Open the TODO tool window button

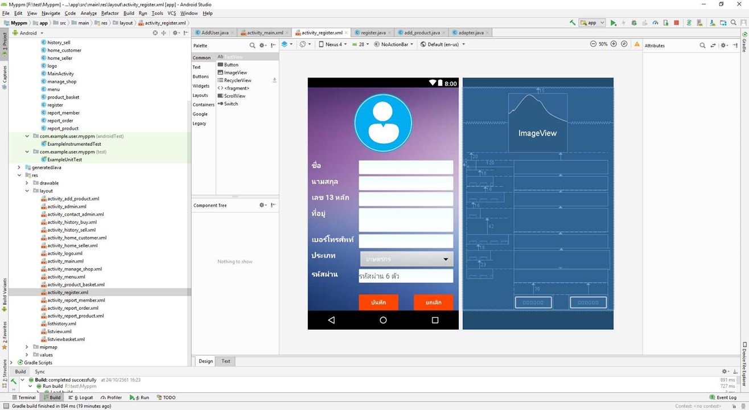coord(166,397)
